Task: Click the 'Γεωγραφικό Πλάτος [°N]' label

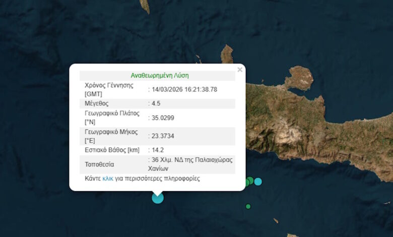Action: [112, 117]
